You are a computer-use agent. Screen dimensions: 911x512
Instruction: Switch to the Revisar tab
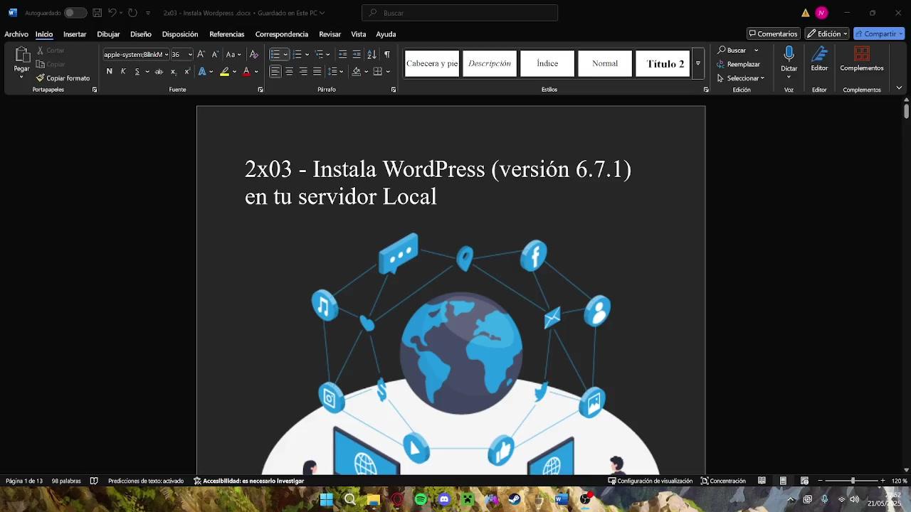330,34
